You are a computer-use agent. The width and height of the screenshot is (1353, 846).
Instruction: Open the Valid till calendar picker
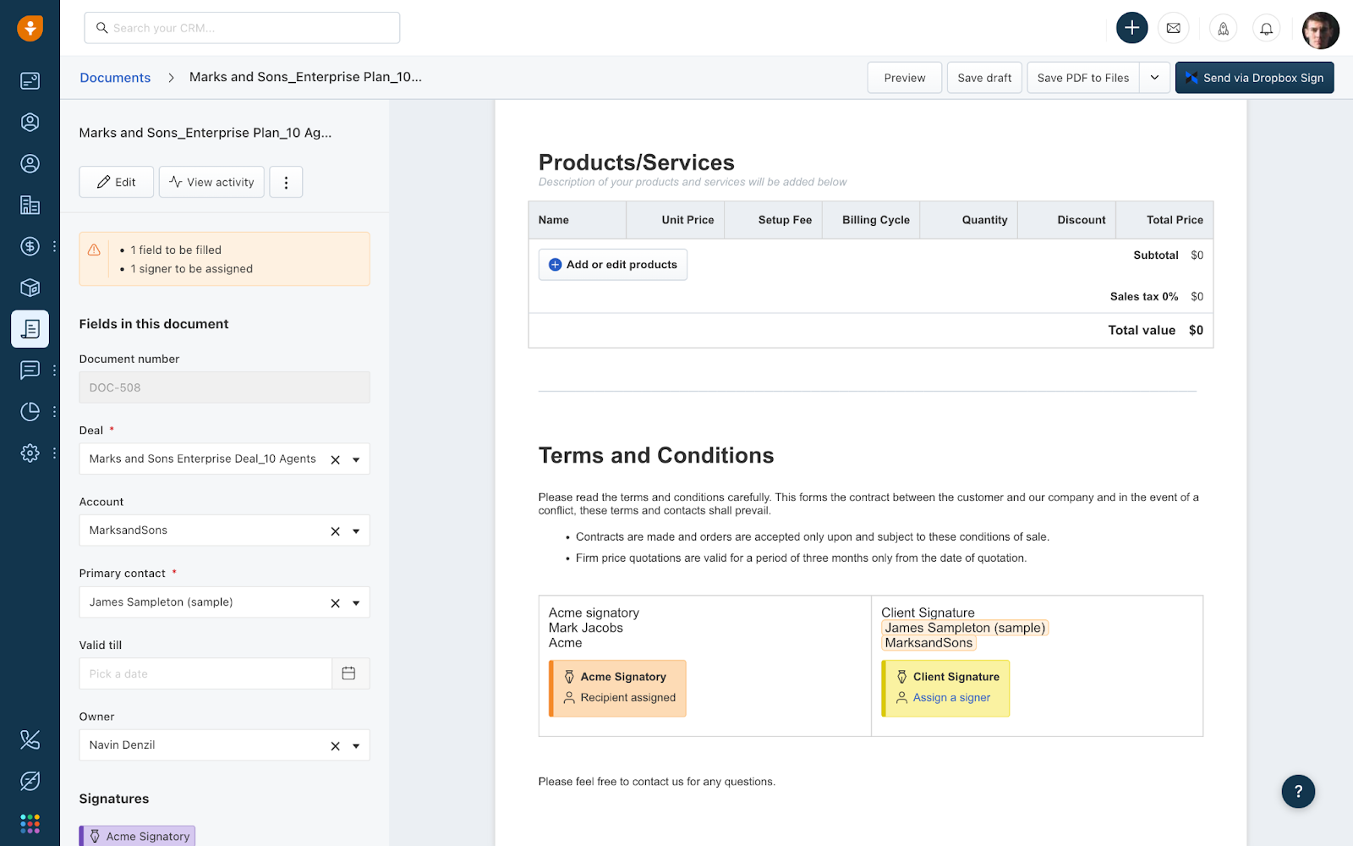348,673
